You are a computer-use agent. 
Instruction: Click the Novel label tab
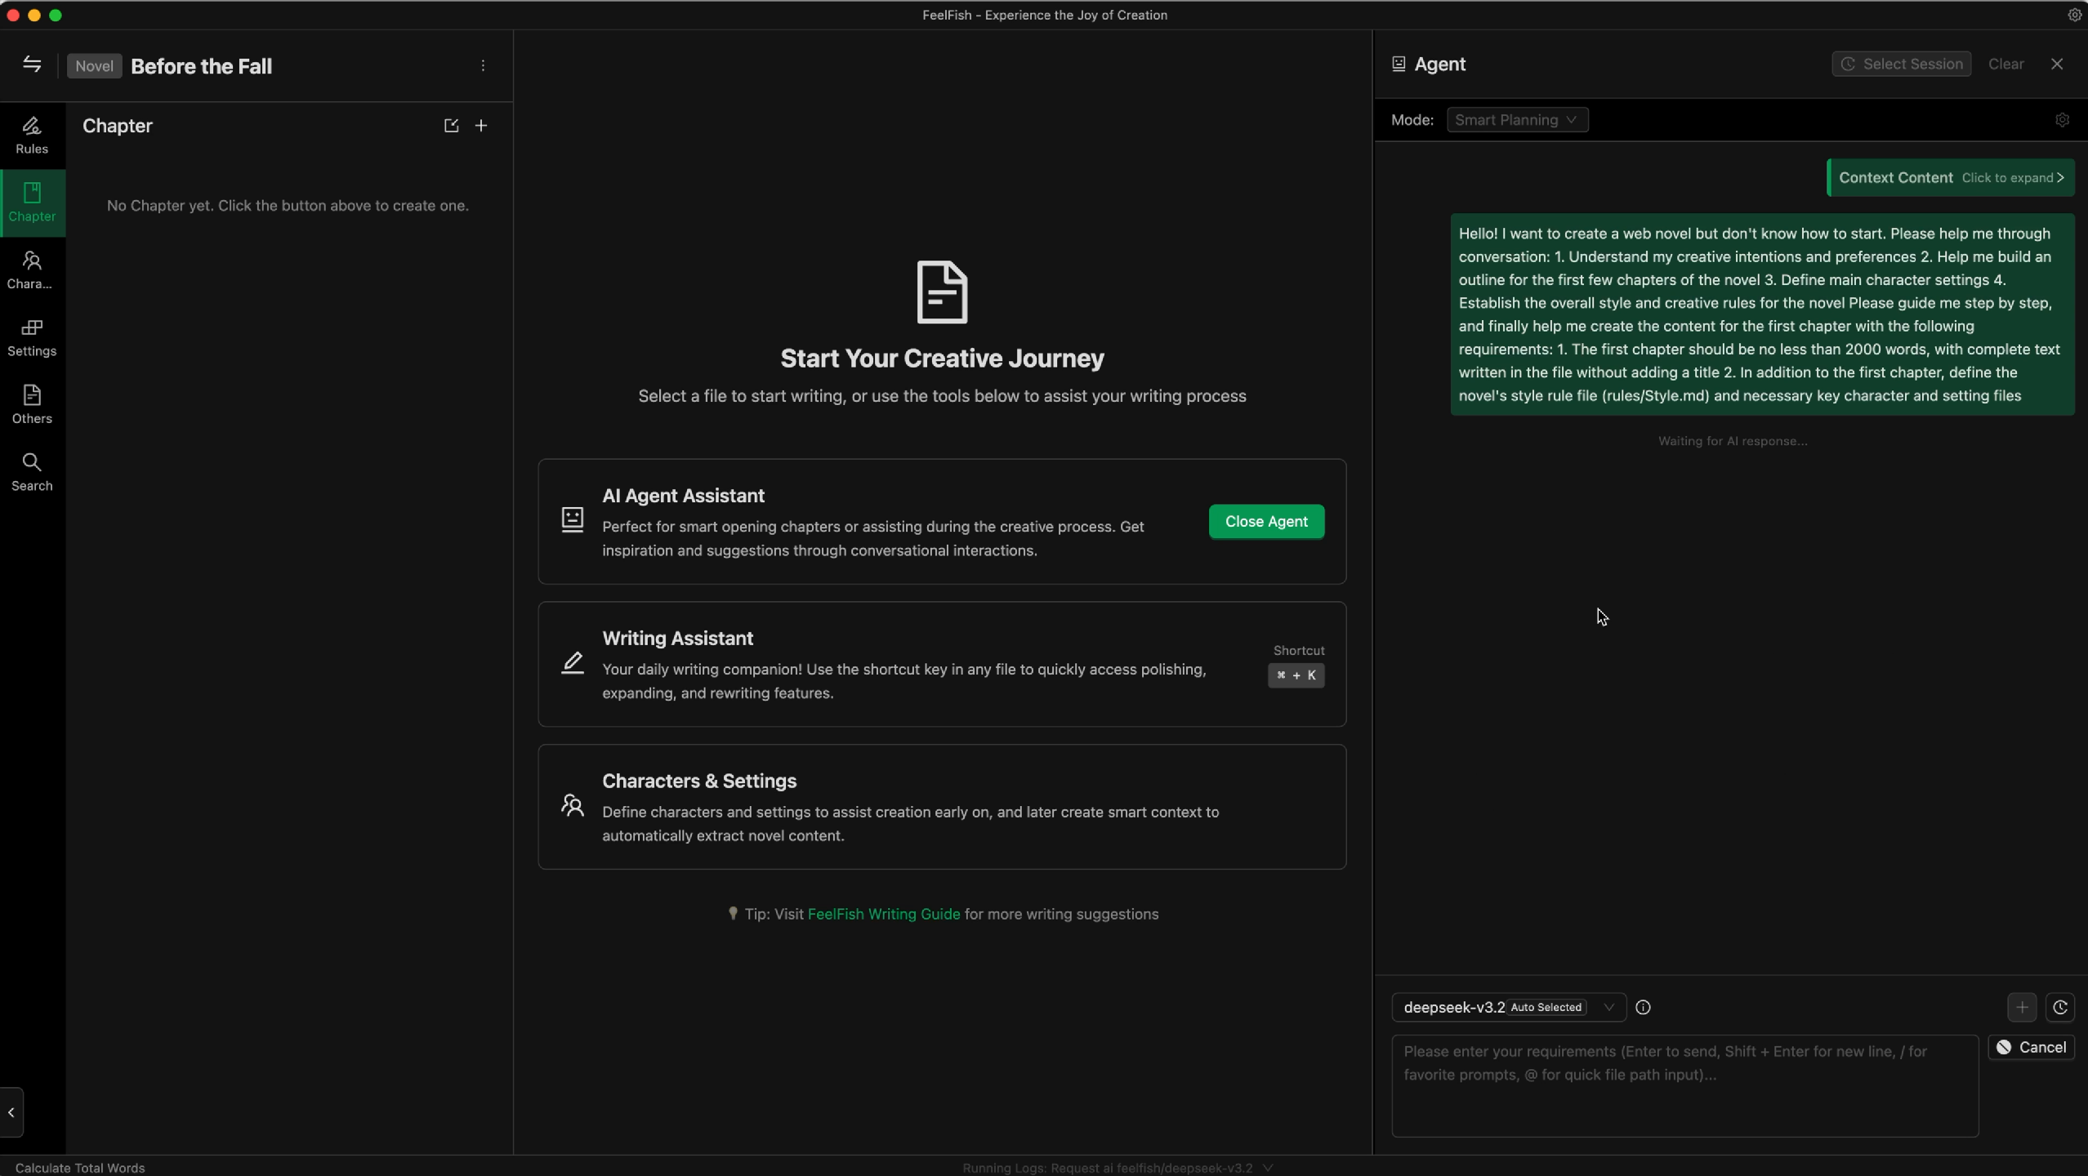[x=95, y=66]
